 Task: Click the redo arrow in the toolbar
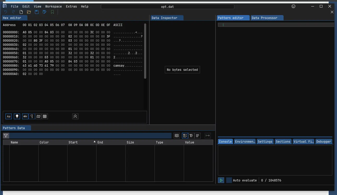tap(13, 12)
